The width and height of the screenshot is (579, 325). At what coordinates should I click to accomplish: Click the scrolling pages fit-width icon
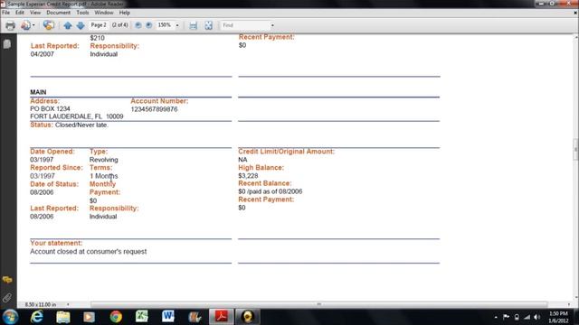click(193, 25)
